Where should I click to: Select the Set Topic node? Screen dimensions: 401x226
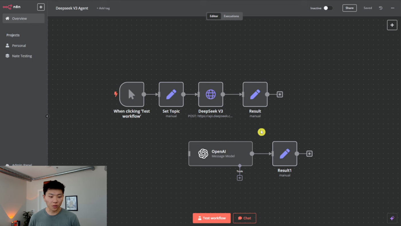171,94
